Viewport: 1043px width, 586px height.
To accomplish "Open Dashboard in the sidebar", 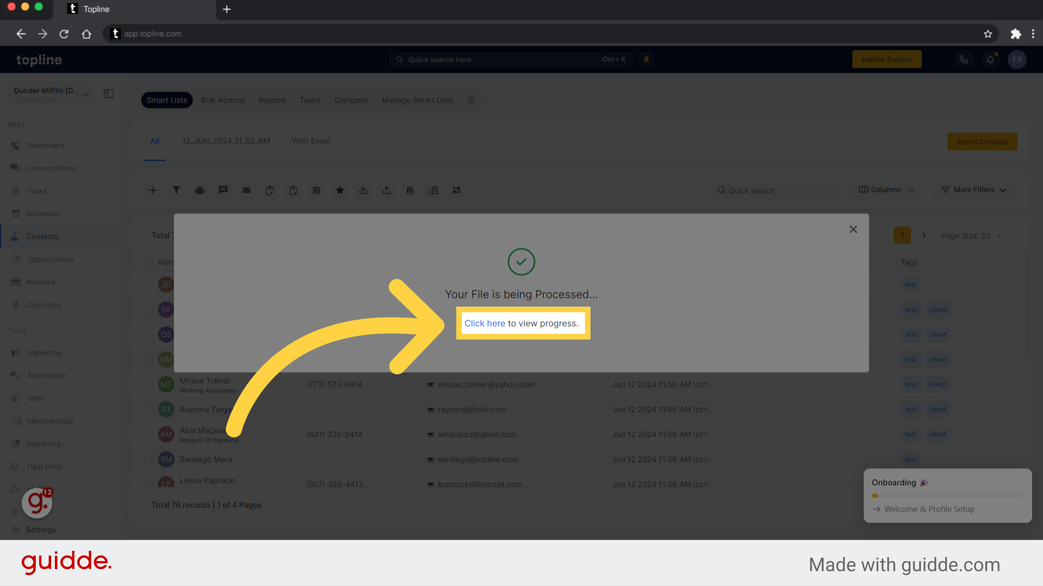I will point(46,145).
